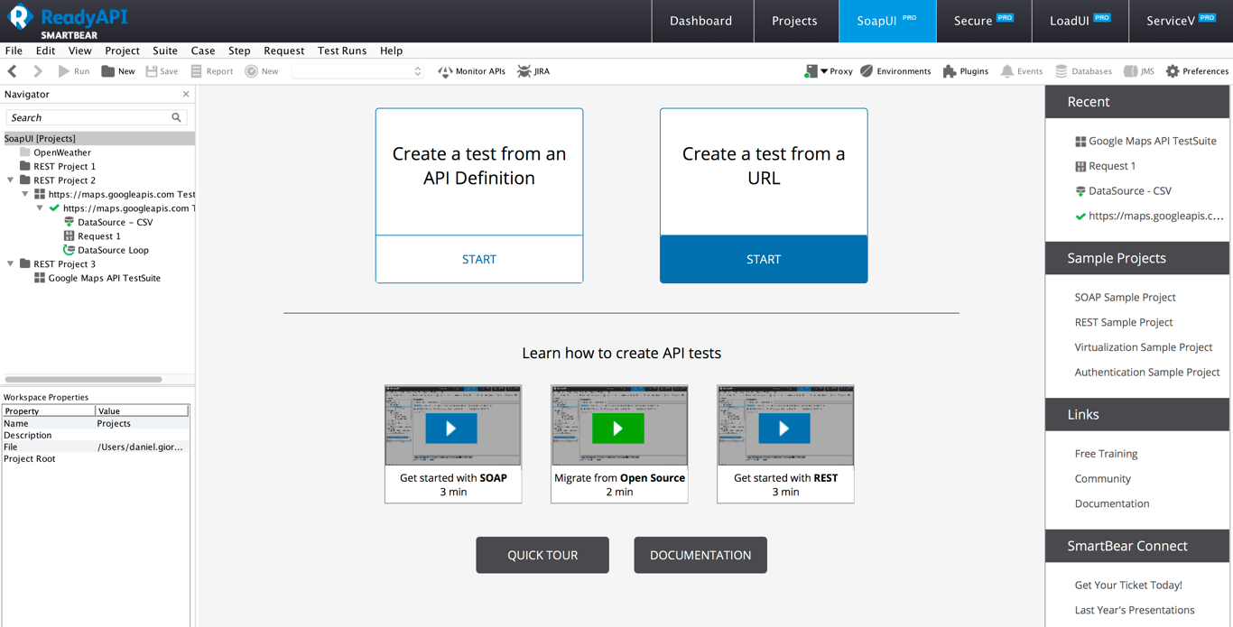Open the Databases toolbar icon
The image size is (1233, 627).
1061,71
